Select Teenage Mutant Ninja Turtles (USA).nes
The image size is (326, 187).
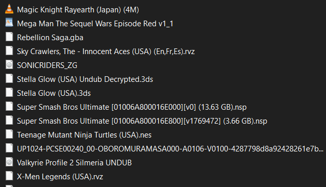point(84,135)
